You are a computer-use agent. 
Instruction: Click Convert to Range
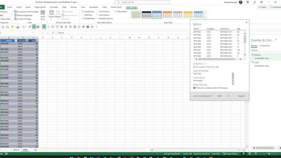(x=22, y=19)
